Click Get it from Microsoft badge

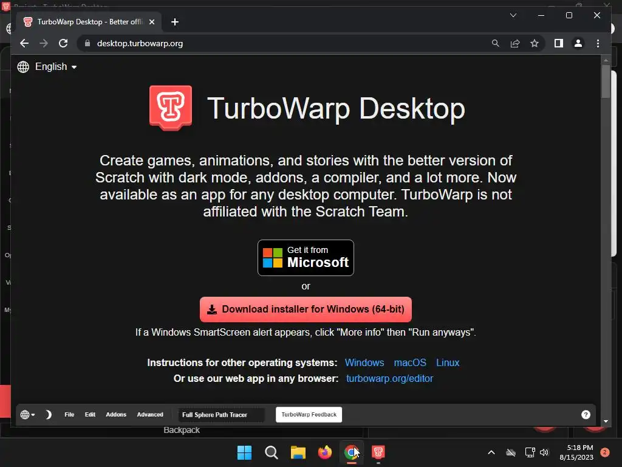tap(306, 258)
